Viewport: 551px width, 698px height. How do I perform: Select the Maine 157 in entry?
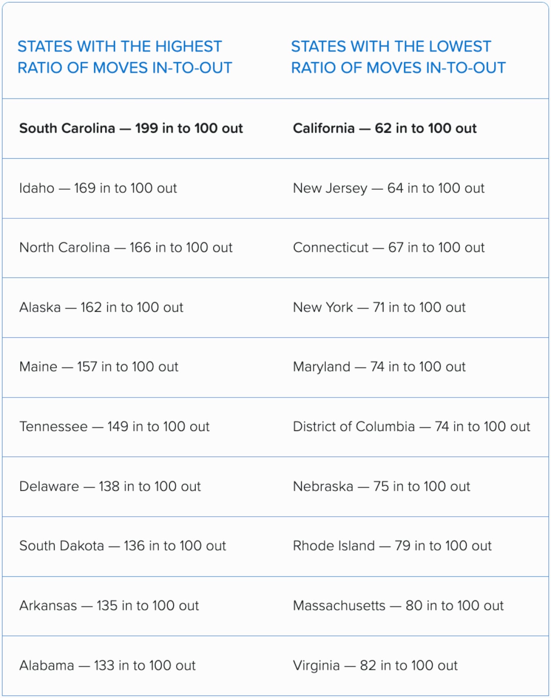99,367
